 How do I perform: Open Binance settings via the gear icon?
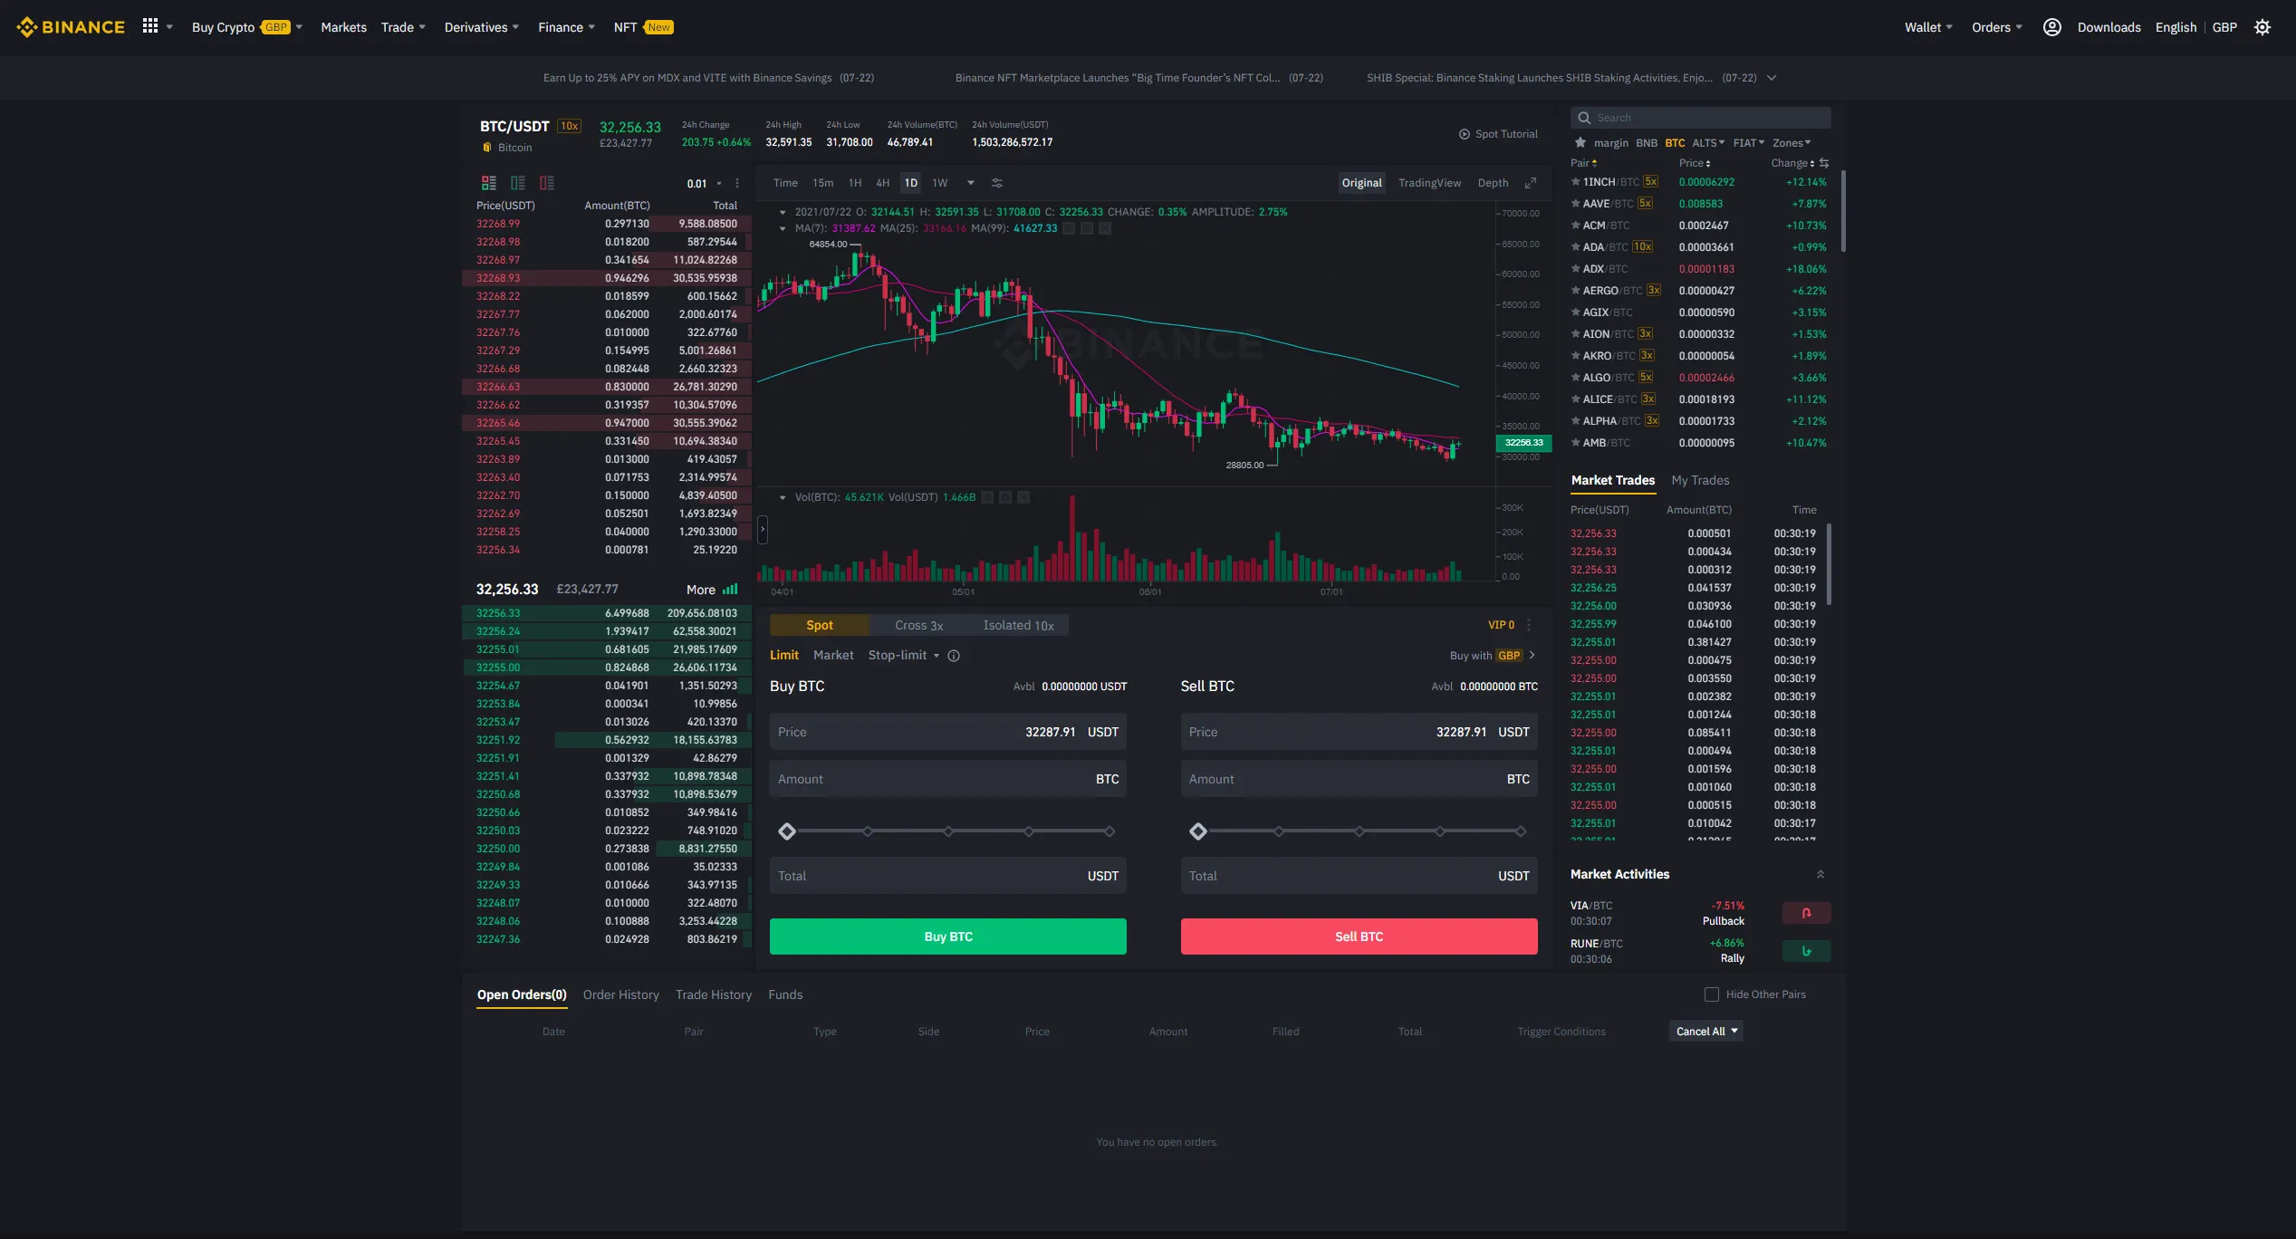coord(2262,27)
